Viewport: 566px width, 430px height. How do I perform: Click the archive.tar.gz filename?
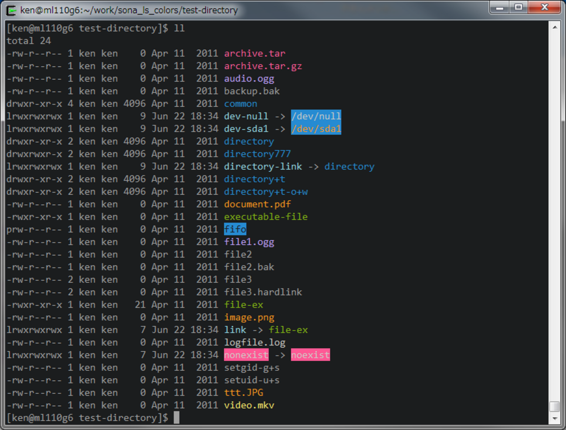pos(263,66)
